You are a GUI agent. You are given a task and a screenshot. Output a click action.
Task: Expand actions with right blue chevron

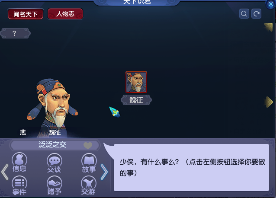[104, 172]
